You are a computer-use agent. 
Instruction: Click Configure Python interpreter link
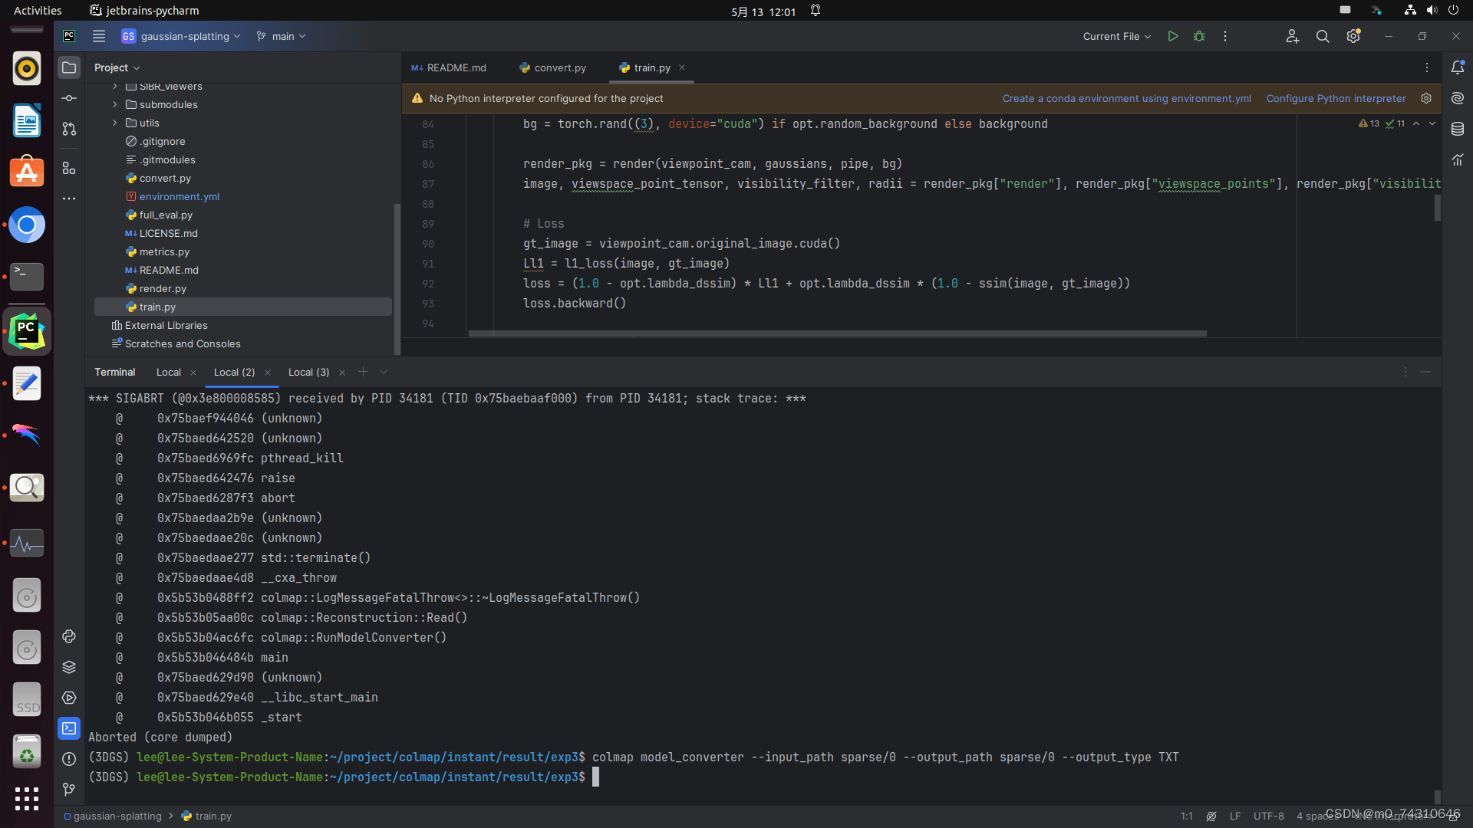tap(1336, 98)
